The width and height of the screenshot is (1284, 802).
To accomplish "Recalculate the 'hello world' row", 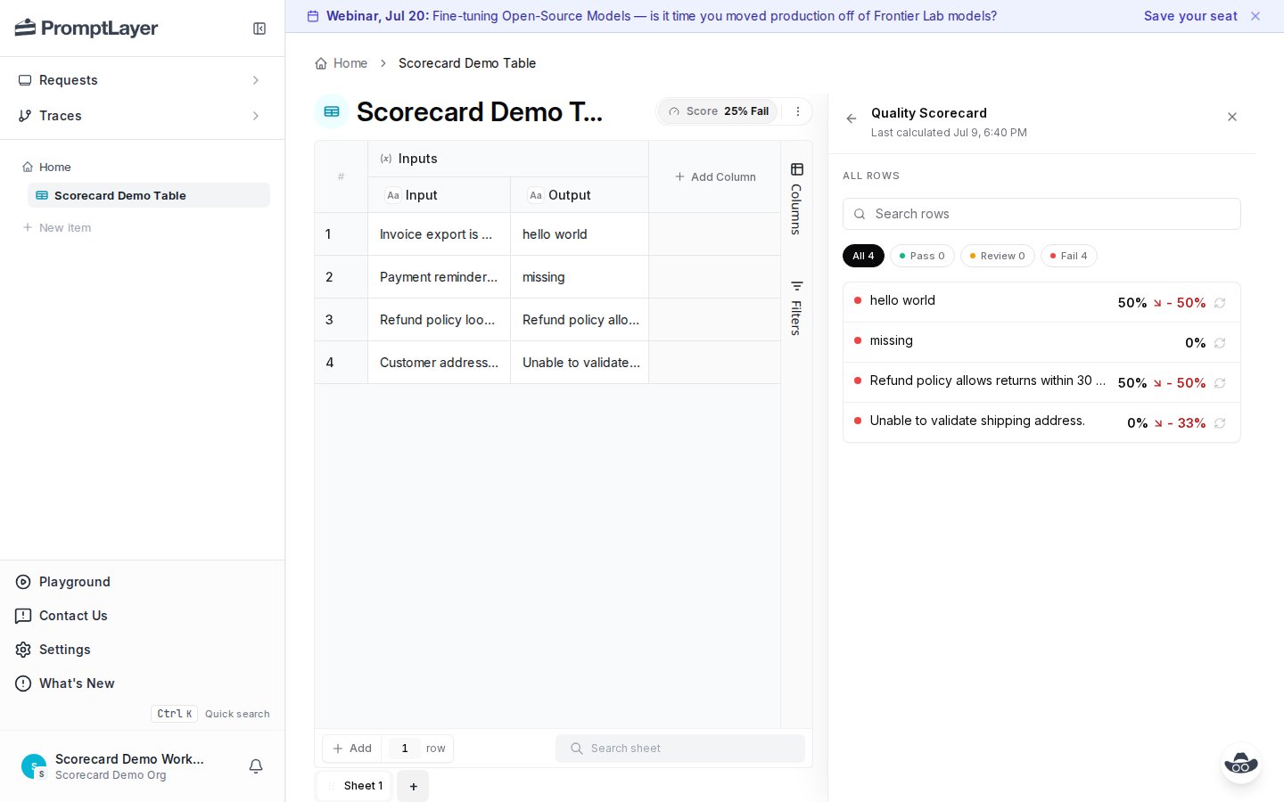I will click(x=1220, y=303).
